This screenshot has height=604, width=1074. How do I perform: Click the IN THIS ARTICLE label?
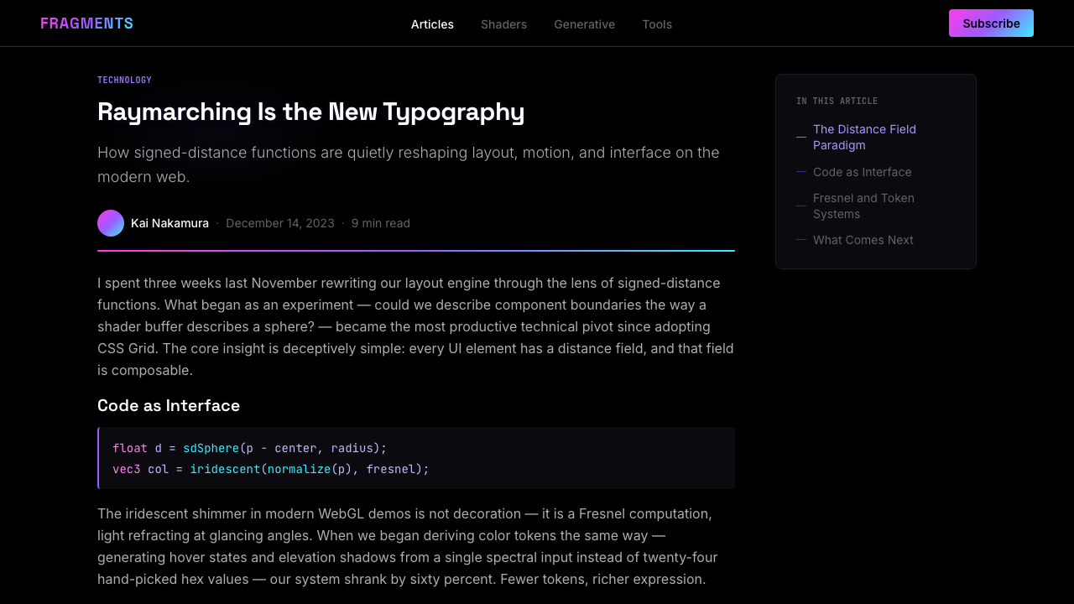[x=837, y=101]
